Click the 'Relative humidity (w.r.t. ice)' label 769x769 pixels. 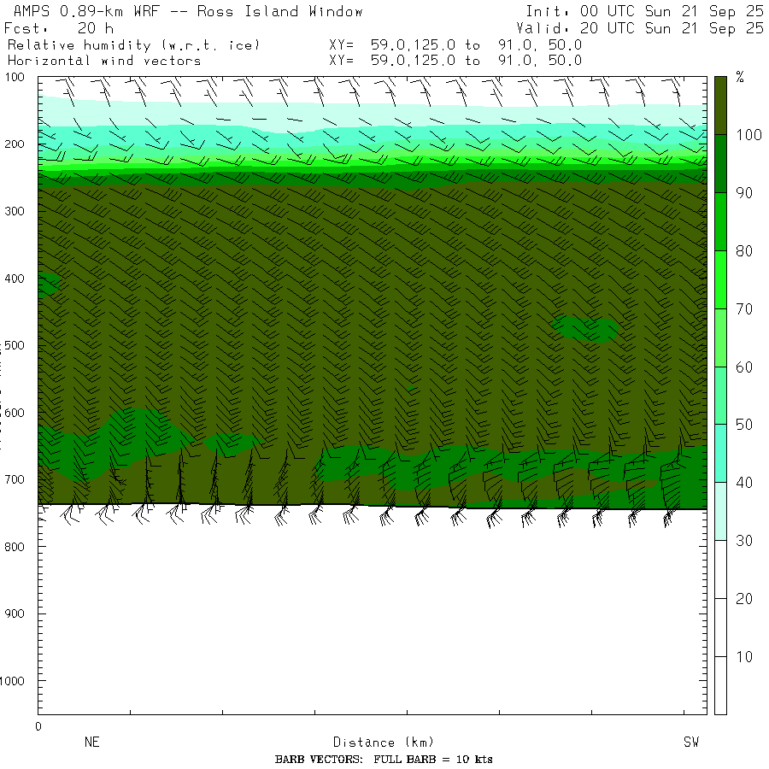pos(133,45)
